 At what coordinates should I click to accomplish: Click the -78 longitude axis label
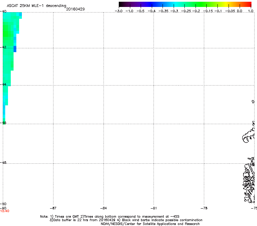click(x=204, y=208)
